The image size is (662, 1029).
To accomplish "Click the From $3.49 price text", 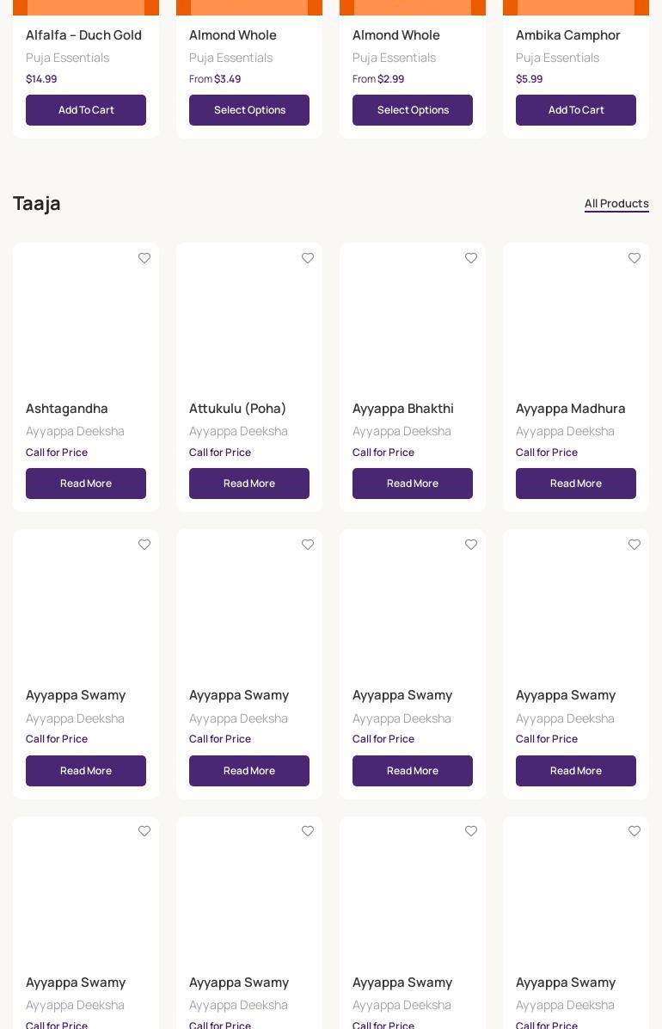I will coord(215,79).
